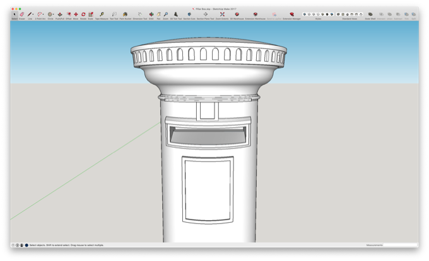Choose the Rotate tool
This screenshot has width=429, height=261.
pyautogui.click(x=83, y=14)
